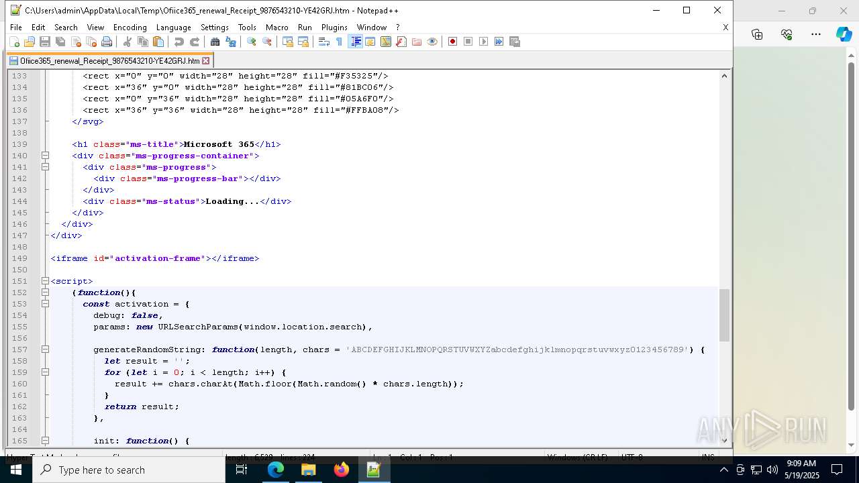Viewport: 859px width, 483px height.
Task: Click the 'Microsoft 365' heading text on line 139
Action: point(219,144)
